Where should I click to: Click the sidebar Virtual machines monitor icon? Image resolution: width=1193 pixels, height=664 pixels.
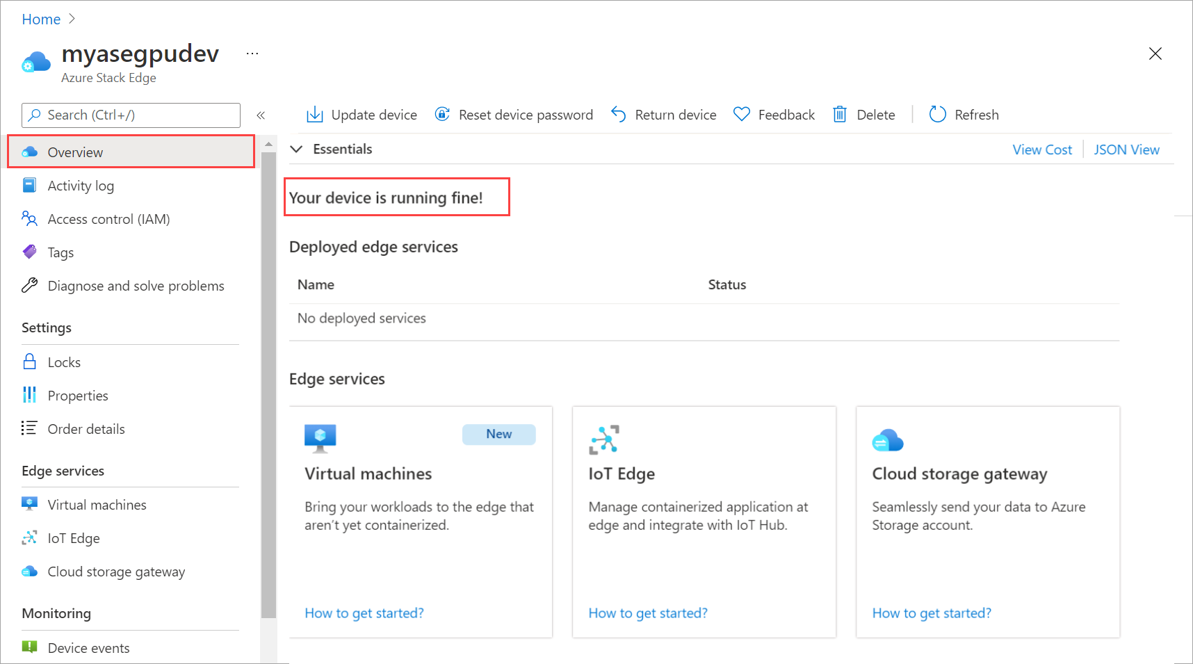click(x=29, y=504)
